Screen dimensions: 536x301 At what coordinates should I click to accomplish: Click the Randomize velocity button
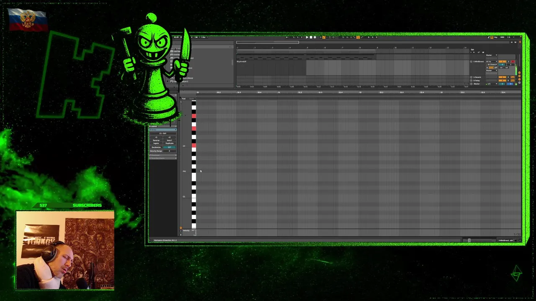pos(156,147)
